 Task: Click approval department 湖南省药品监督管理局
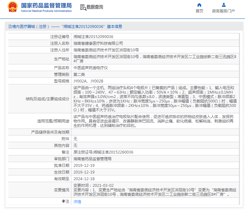point(92,159)
